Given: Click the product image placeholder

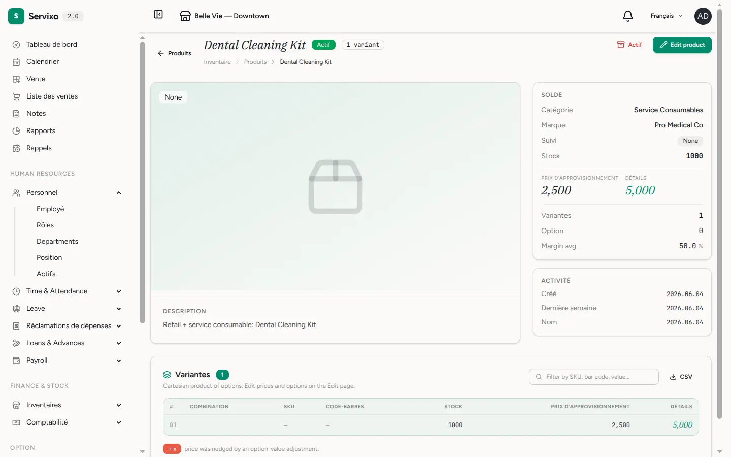Looking at the screenshot, I should pyautogui.click(x=336, y=187).
